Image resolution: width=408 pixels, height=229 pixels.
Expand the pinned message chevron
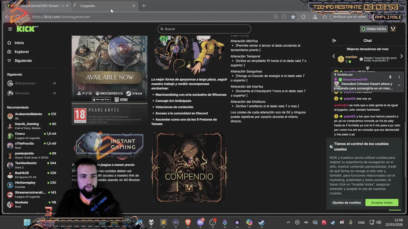pyautogui.click(x=399, y=85)
